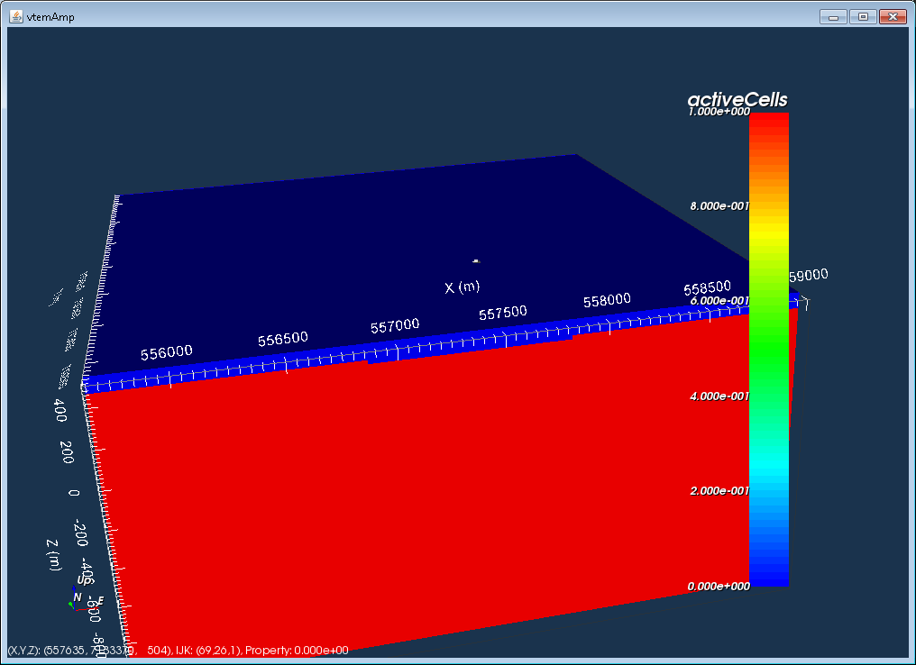
Task: Click the green middle of the color scale bar
Action: (769, 349)
